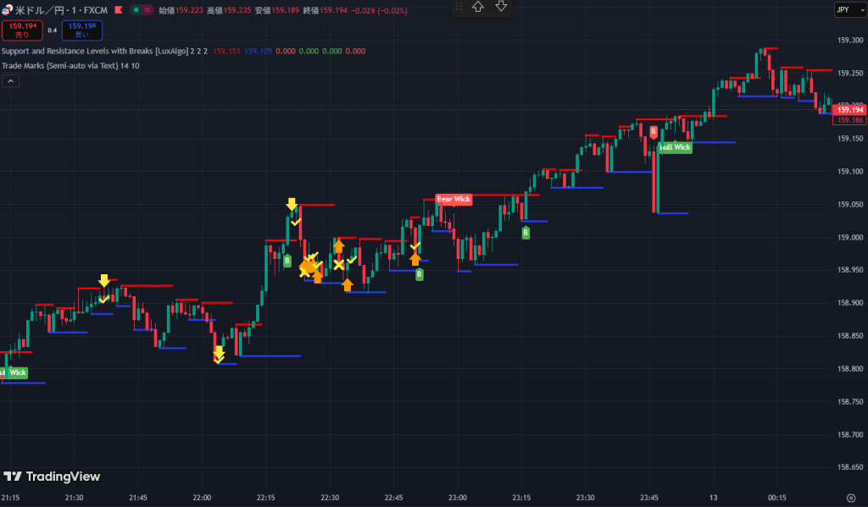The image size is (868, 507).
Task: Select Support and Resistance Levels indicator legend
Action: (x=105, y=51)
